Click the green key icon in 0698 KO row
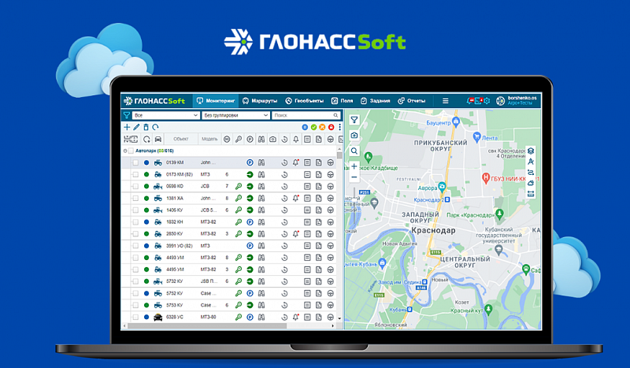This screenshot has width=630, height=368. pos(239,186)
